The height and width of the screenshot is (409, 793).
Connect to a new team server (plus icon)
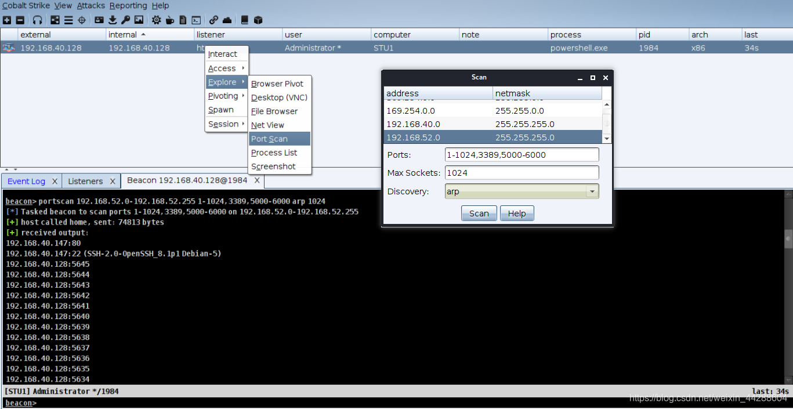[x=7, y=20]
